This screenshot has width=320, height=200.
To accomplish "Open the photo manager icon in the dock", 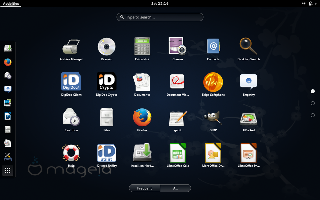I will (x=8, y=102).
